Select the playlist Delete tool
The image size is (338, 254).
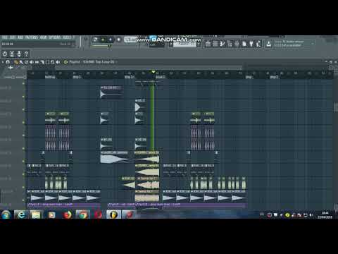[x=26, y=62]
